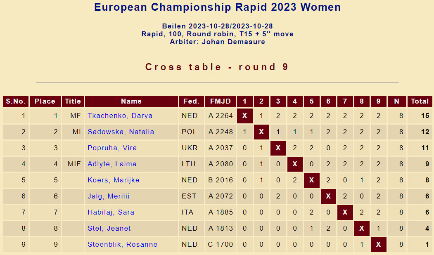The height and width of the screenshot is (255, 434).
Task: Click the X cell in Steenblik's row
Action: click(x=378, y=245)
